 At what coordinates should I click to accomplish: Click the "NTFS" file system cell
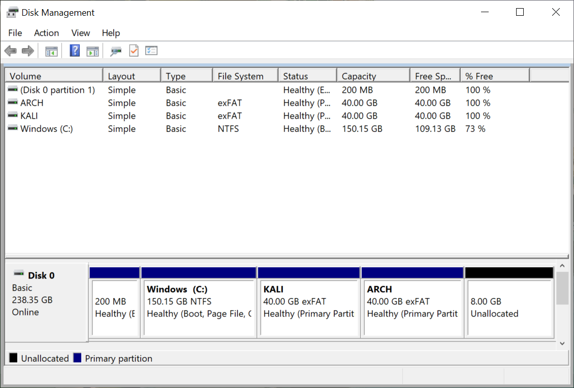coord(229,129)
